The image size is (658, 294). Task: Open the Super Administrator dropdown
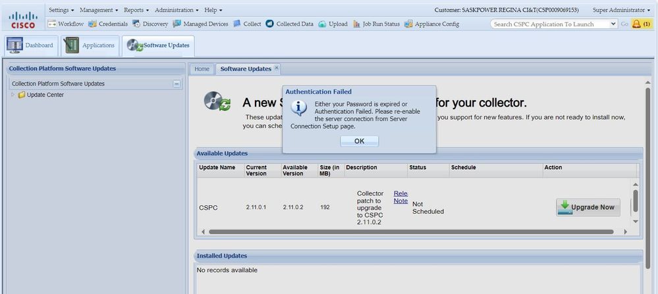point(621,10)
